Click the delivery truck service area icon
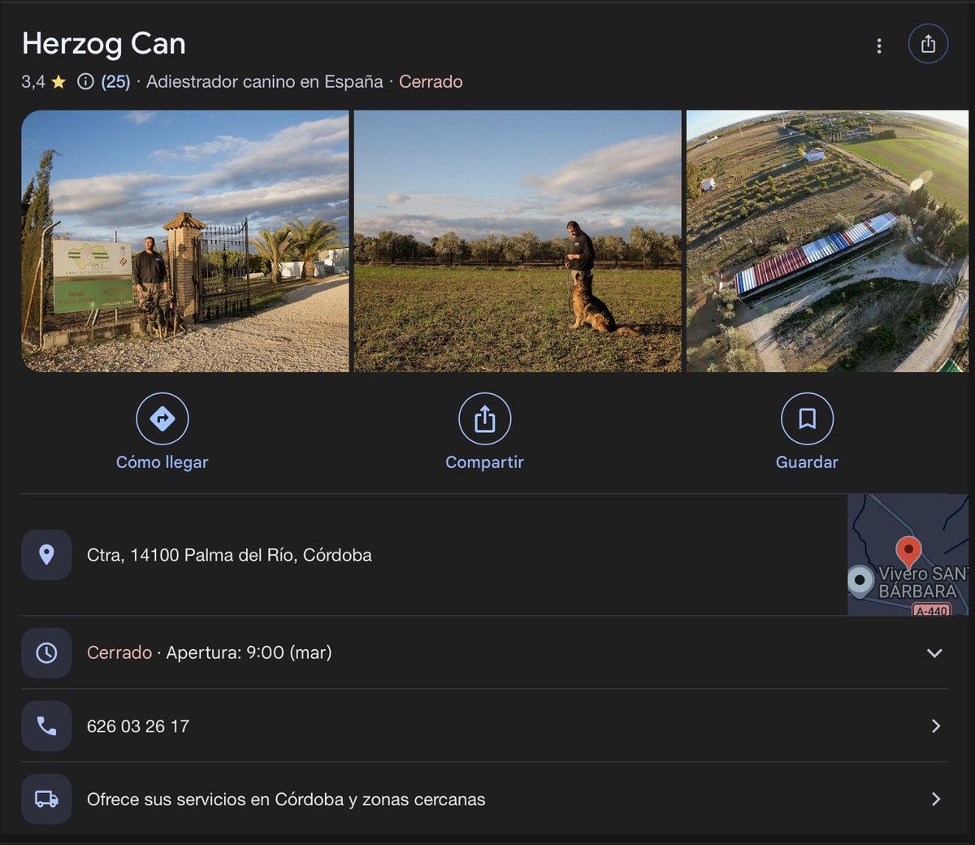This screenshot has width=975, height=845. [46, 799]
